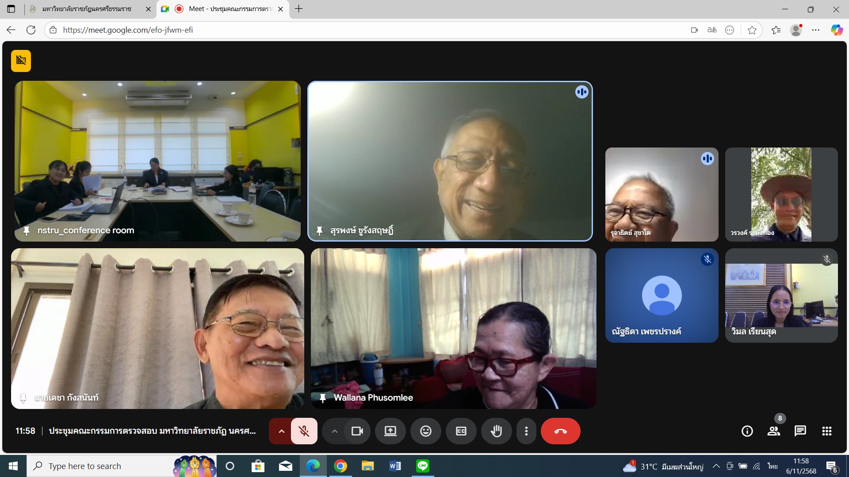The image size is (849, 477).
Task: Click the raise hand icon
Action: [496, 431]
